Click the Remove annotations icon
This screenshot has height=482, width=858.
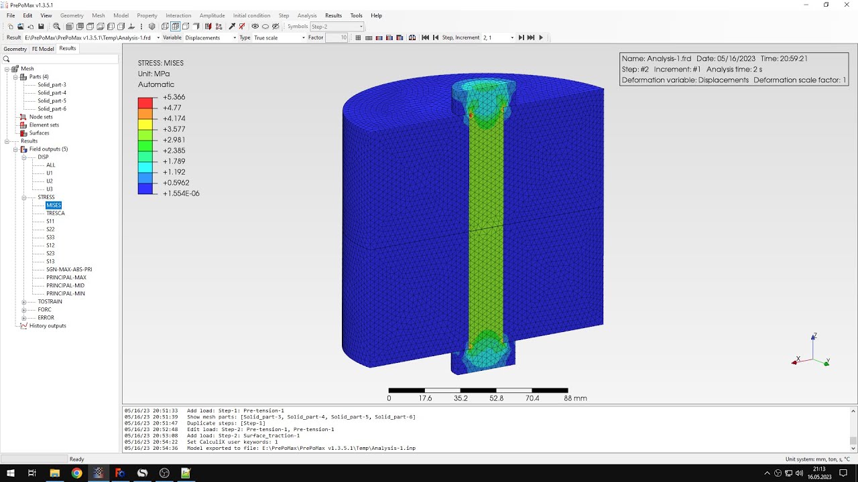click(242, 26)
